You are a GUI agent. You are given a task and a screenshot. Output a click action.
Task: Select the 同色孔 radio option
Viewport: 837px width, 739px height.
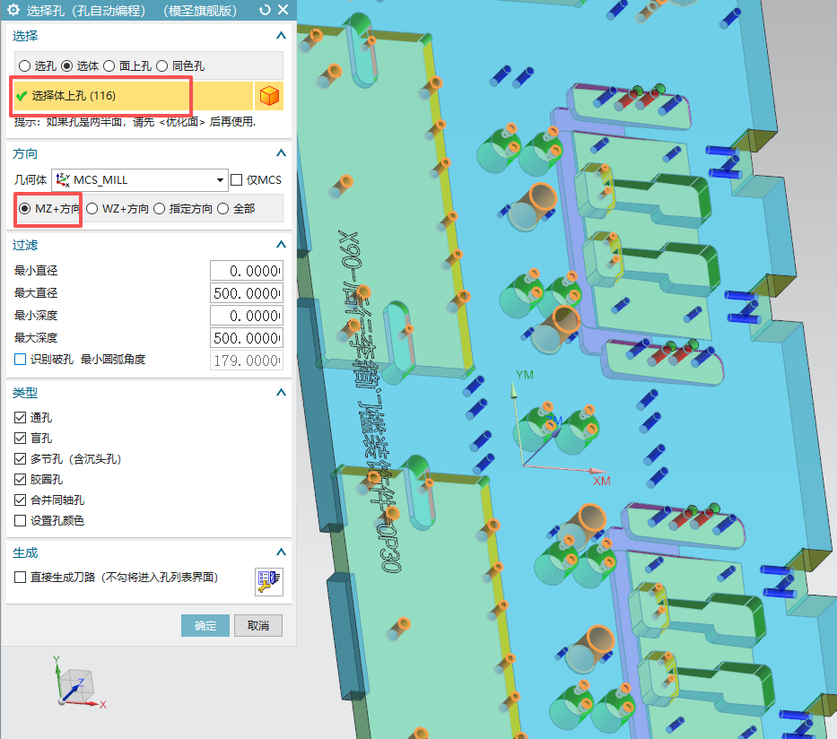click(x=161, y=65)
